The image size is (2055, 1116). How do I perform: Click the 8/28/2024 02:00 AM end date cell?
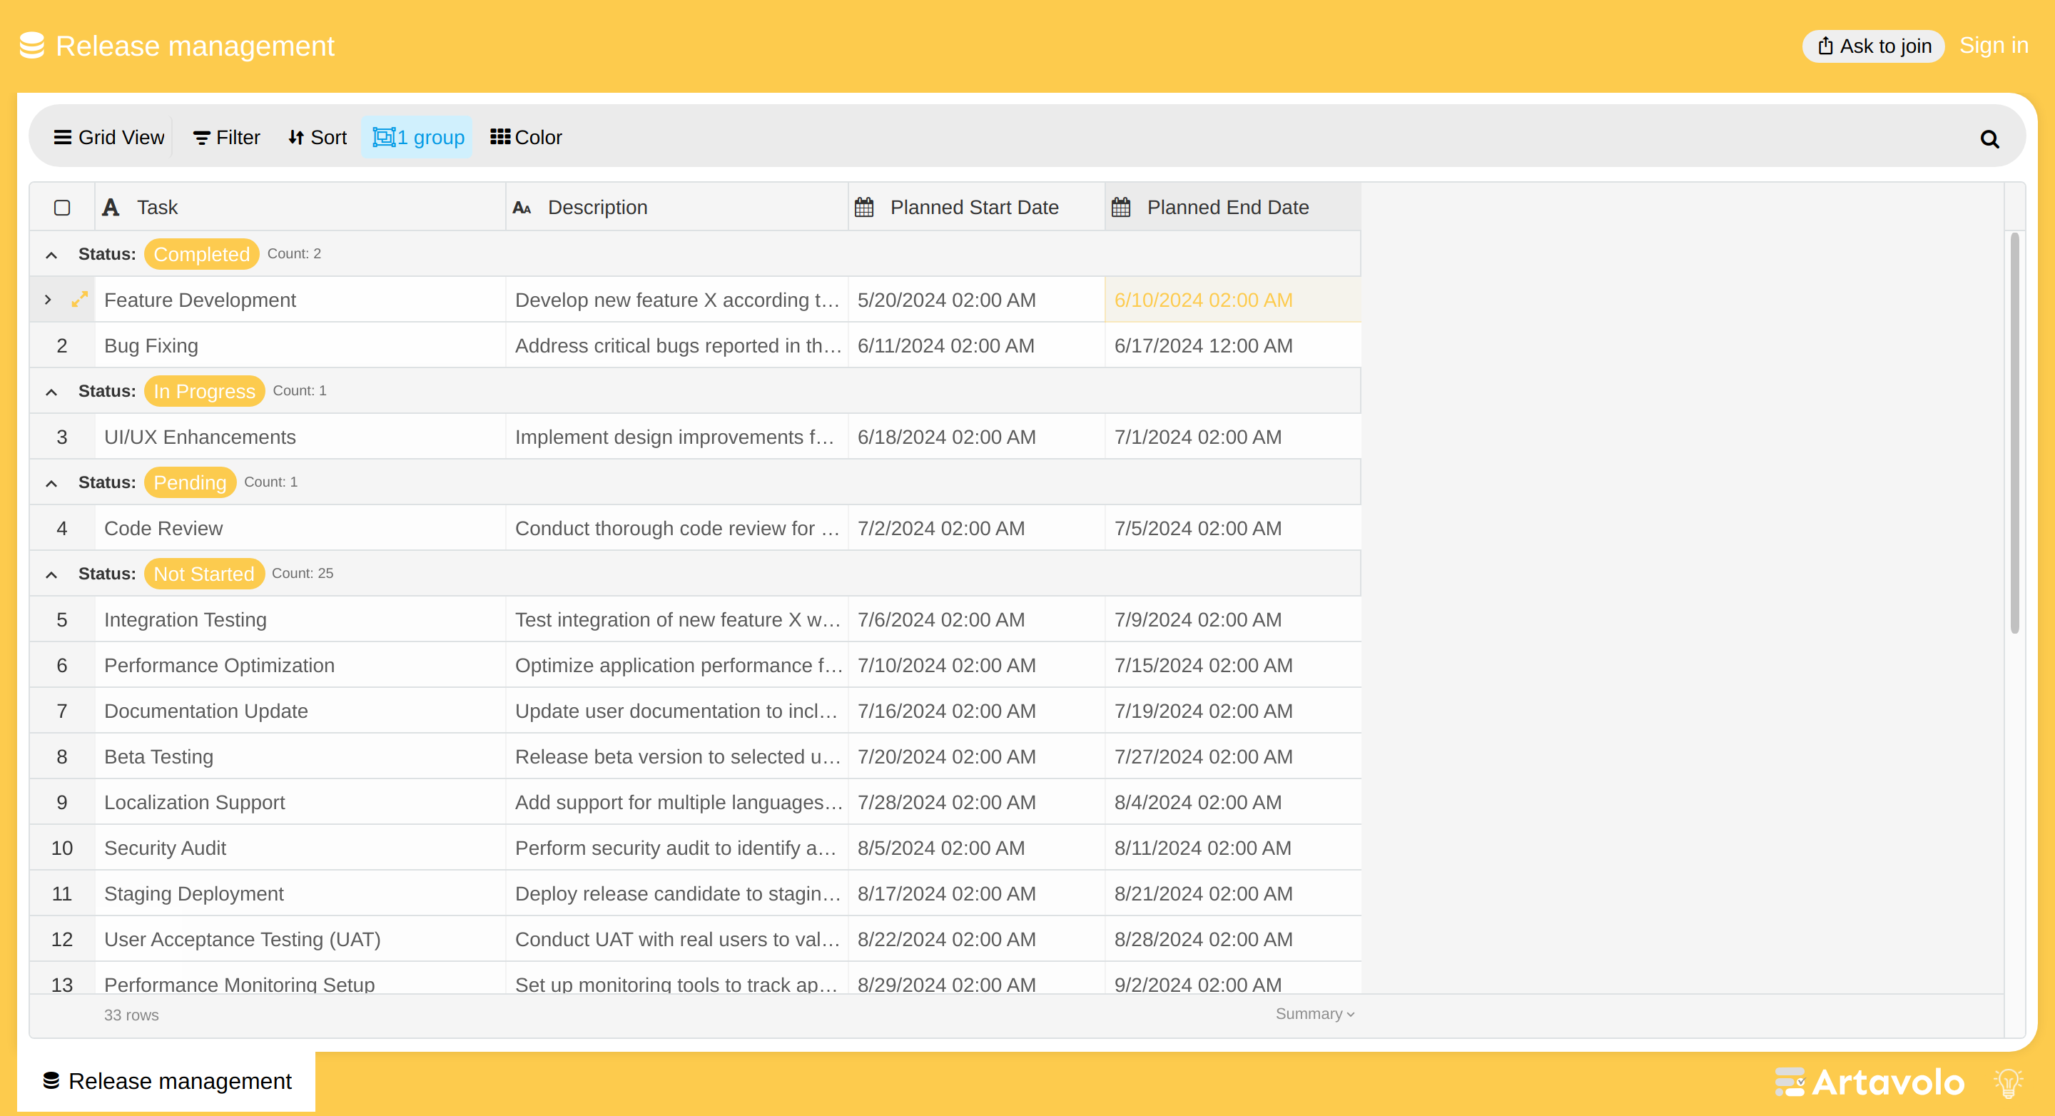coord(1233,939)
